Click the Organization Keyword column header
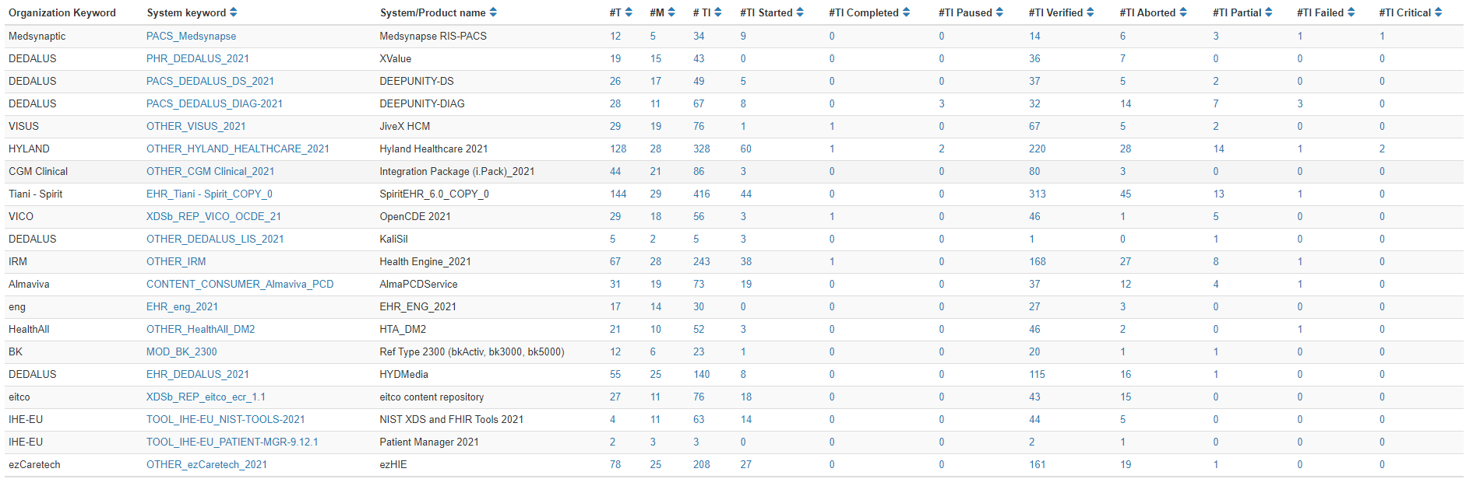 (x=62, y=12)
